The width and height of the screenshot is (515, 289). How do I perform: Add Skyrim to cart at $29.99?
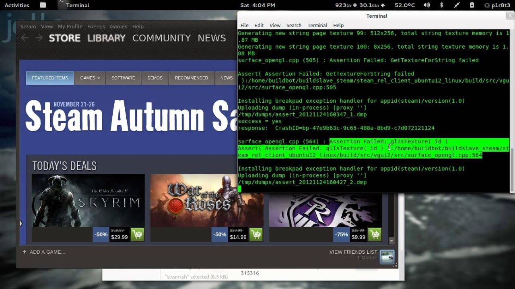coord(137,235)
